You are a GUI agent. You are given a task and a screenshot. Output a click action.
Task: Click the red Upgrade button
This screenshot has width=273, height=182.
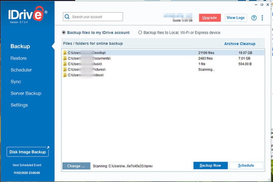(x=210, y=18)
